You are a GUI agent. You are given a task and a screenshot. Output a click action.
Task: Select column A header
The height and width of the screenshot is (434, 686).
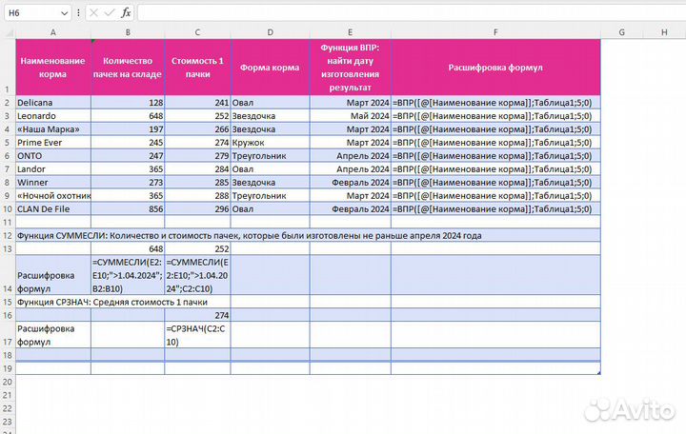click(x=53, y=32)
